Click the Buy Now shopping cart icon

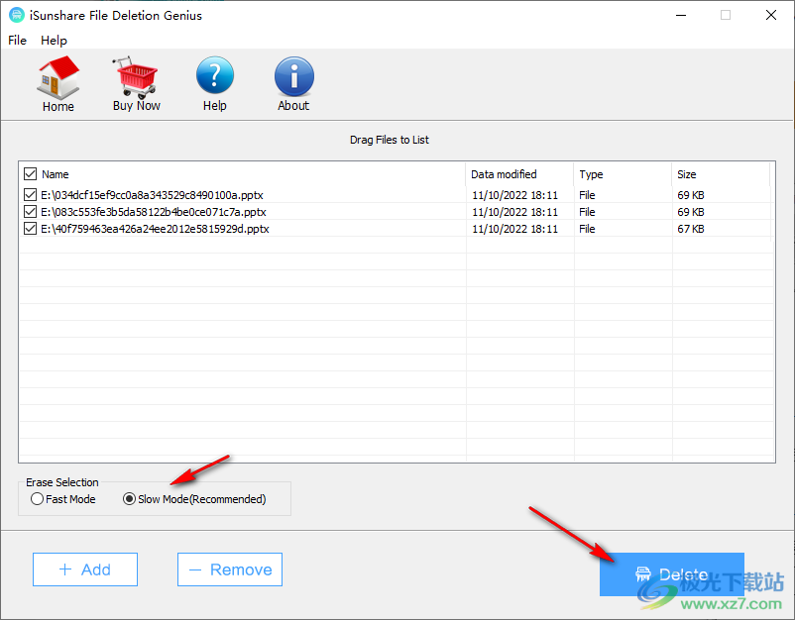pos(137,84)
